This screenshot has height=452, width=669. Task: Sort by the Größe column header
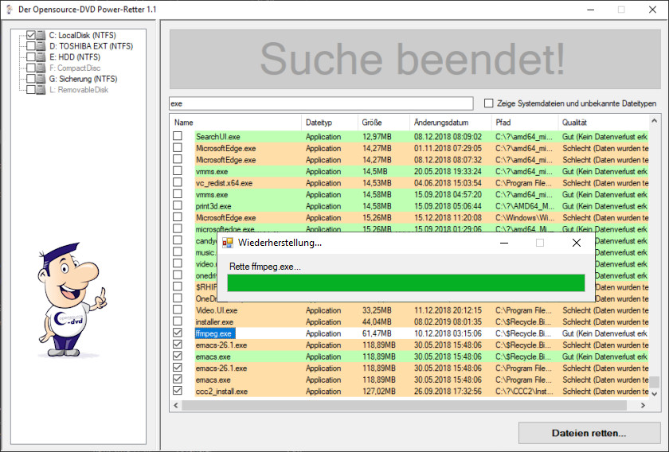coord(372,123)
